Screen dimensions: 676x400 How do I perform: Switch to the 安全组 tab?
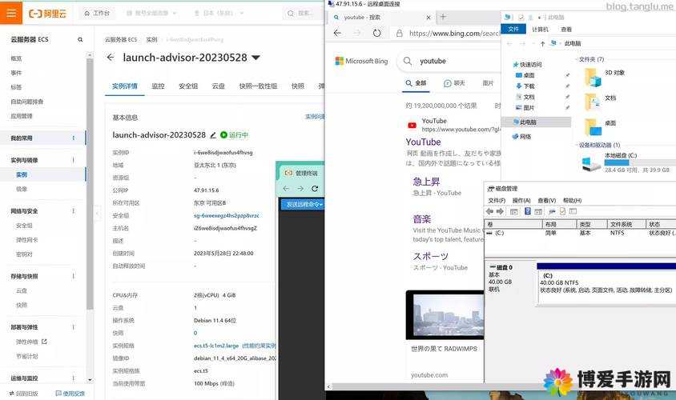(x=188, y=86)
